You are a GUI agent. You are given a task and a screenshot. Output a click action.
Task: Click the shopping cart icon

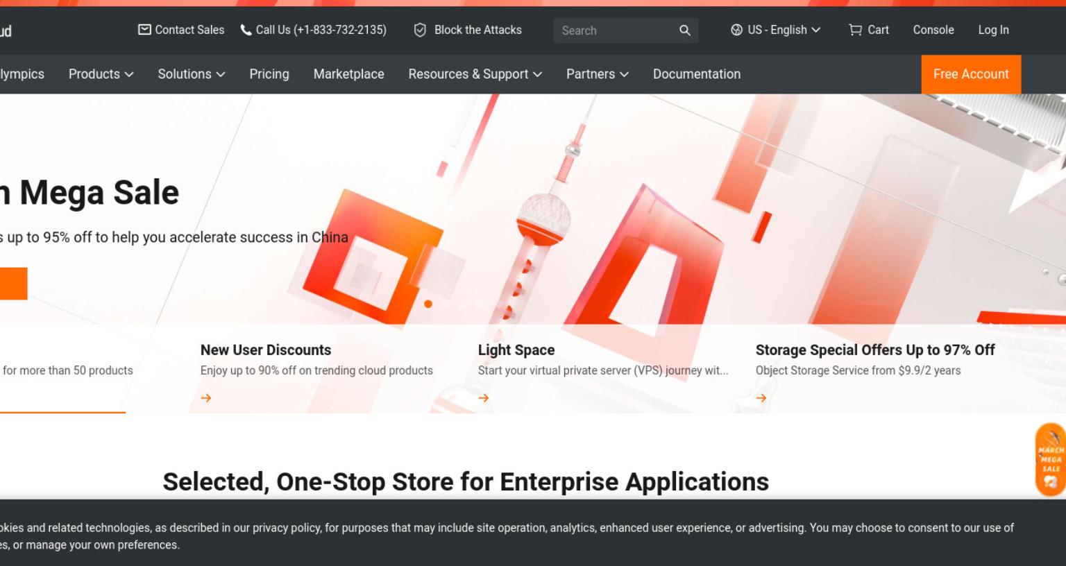click(x=855, y=30)
